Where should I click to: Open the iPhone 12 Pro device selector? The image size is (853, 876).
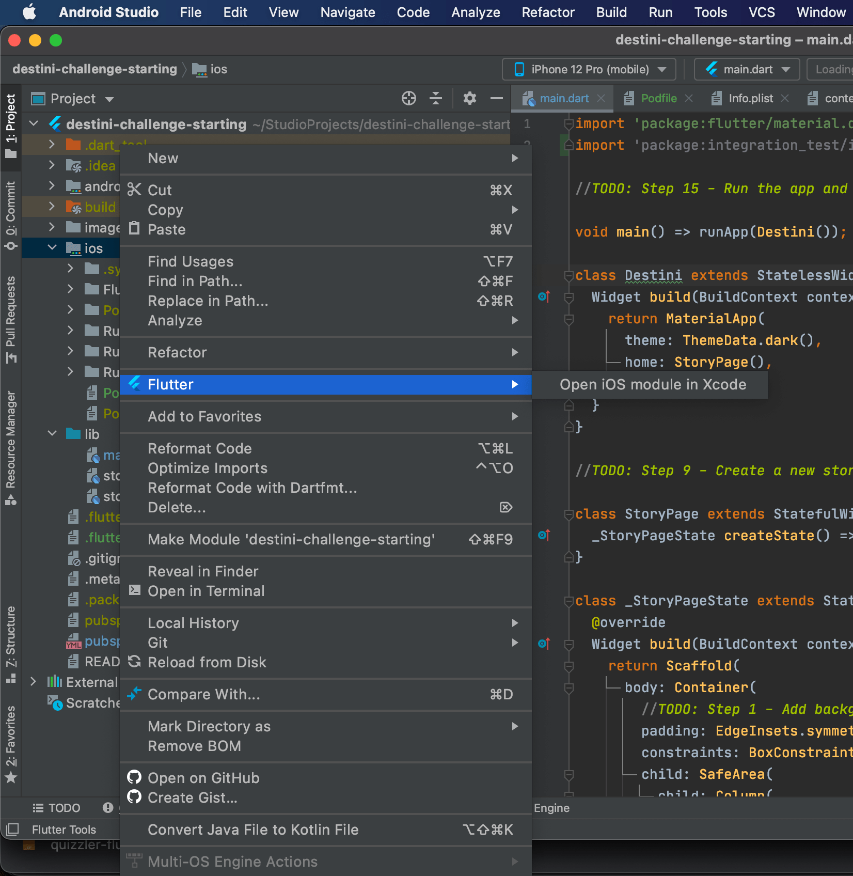tap(589, 69)
